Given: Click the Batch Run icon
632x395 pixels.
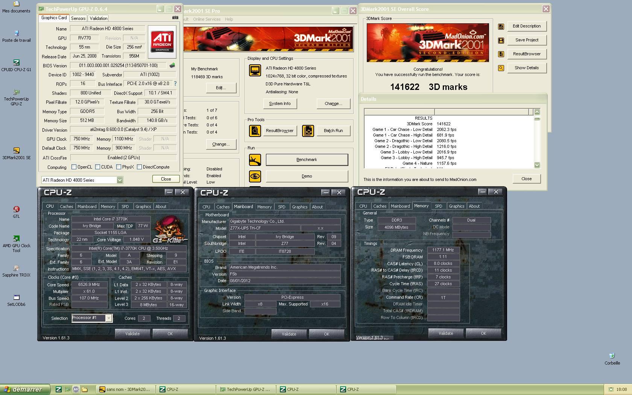Looking at the screenshot, I should (308, 131).
